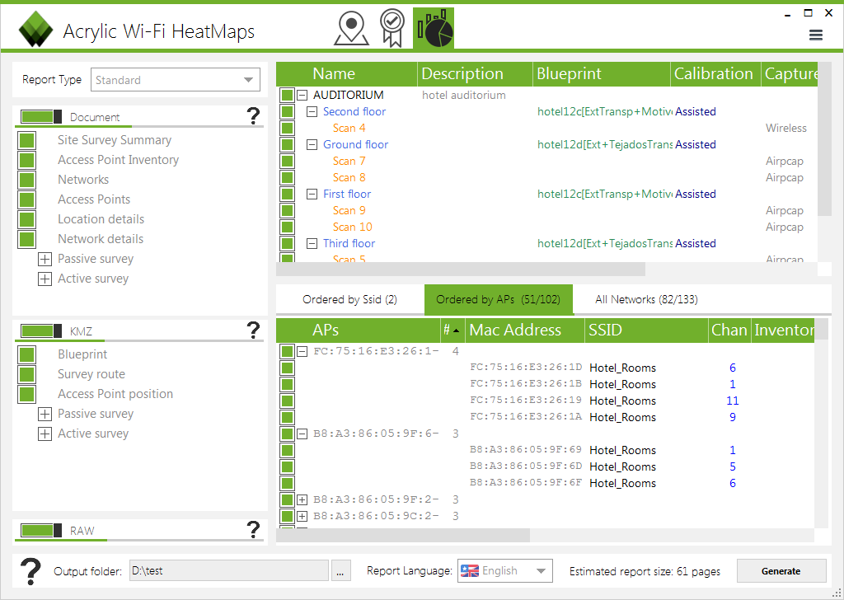844x600 pixels.
Task: Toggle the KMZ Survey route checkbox
Action: coord(26,374)
